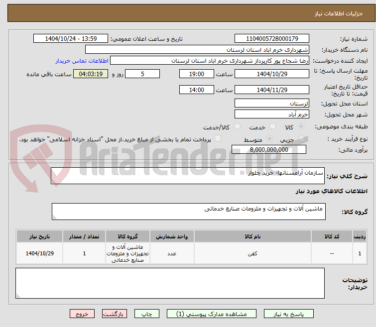Click the چاپ print button
The height and width of the screenshot is (327, 376).
coord(147,314)
